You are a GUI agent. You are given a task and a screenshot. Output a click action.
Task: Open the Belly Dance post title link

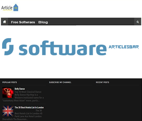[20, 89]
